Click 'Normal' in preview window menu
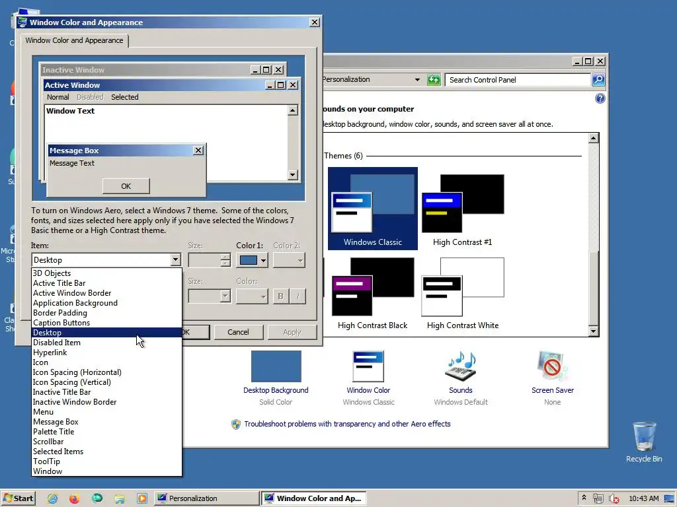Screen dimensions: 677x507 pyautogui.click(x=58, y=98)
